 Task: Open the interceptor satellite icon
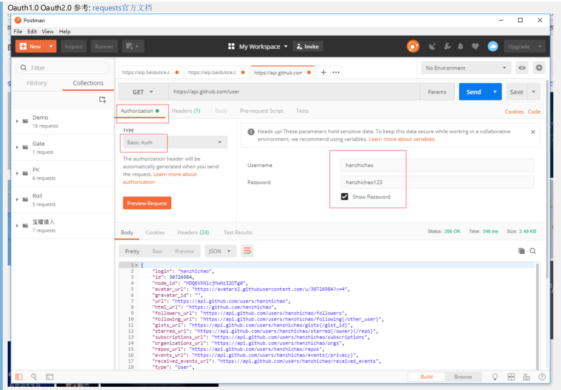432,46
